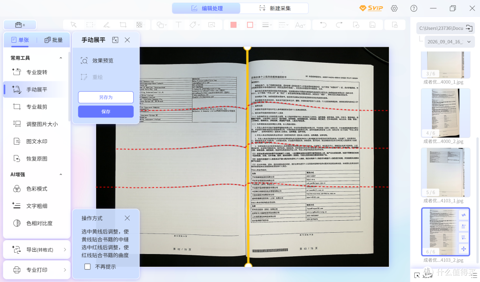The image size is (480, 282).
Task: Switch to the 单张 tab
Action: click(20, 40)
